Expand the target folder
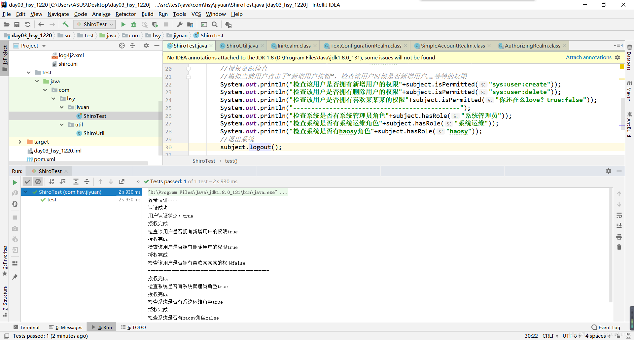This screenshot has height=340, width=634. click(20, 142)
